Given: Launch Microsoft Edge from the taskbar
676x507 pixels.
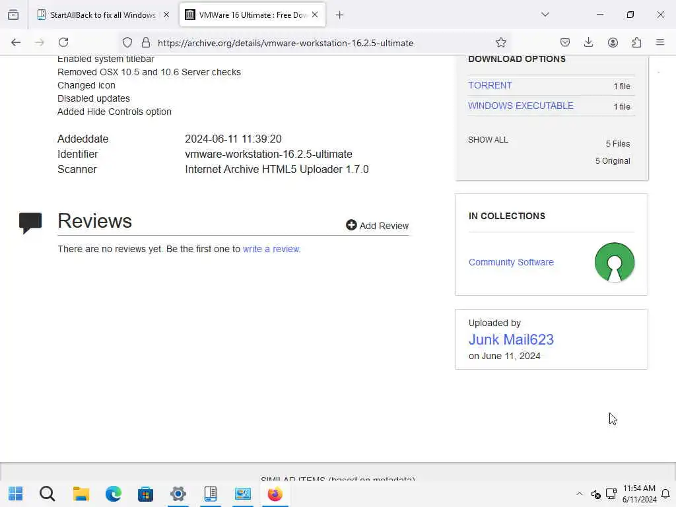Looking at the screenshot, I should 114,494.
